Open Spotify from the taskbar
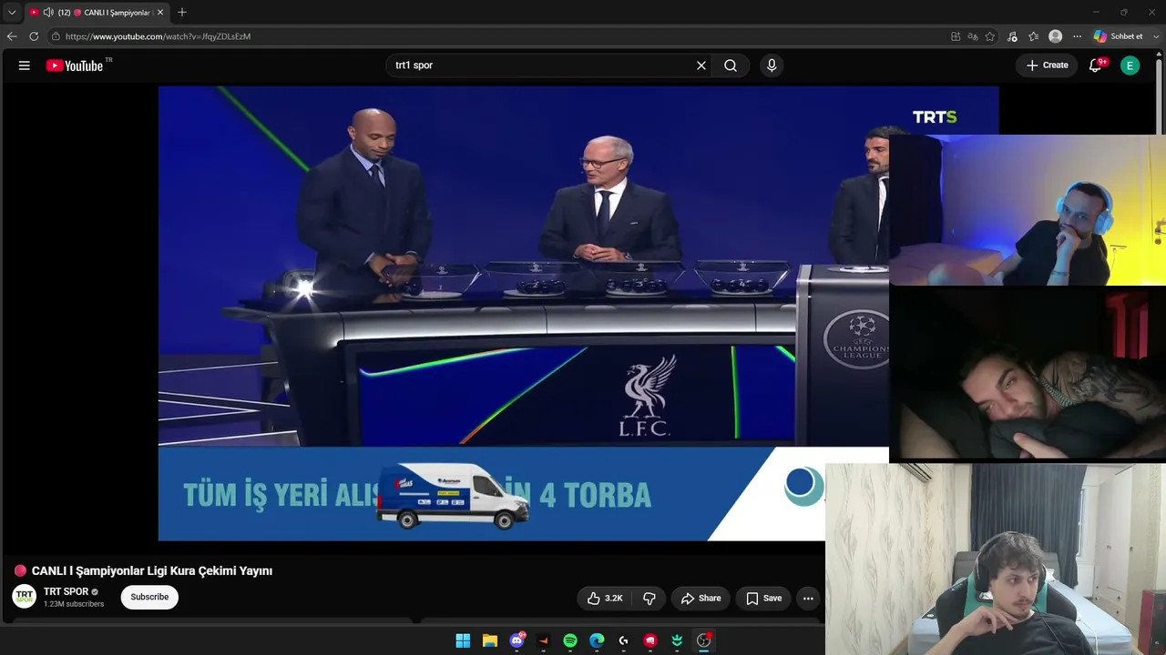The width and height of the screenshot is (1166, 655). click(x=570, y=640)
